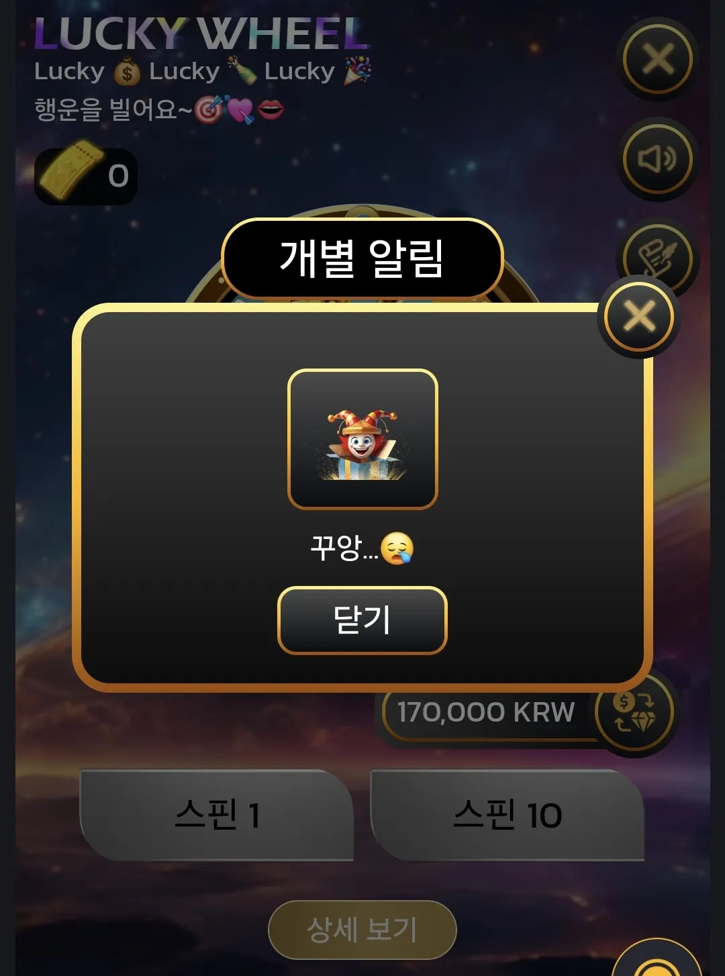Open the currency-to-diamond exchange icon
725x976 pixels.
633,712
